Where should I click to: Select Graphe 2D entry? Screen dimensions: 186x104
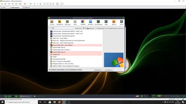tap(76, 55)
